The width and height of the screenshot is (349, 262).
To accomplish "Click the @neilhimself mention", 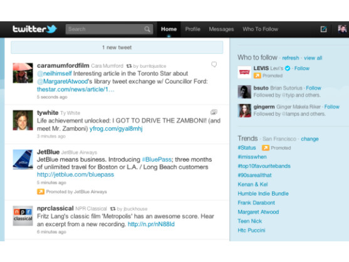I will [55, 73].
